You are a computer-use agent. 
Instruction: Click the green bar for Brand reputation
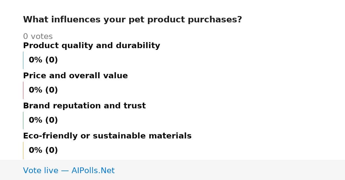pos(23,120)
